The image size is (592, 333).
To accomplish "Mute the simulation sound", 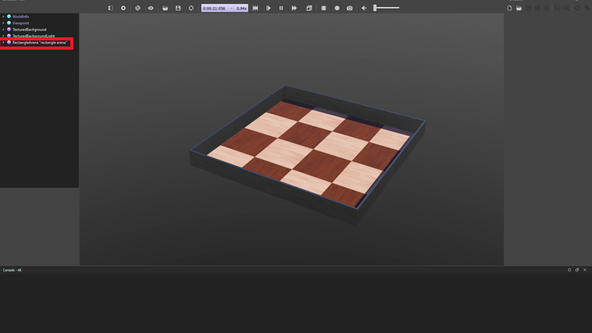I will [364, 8].
